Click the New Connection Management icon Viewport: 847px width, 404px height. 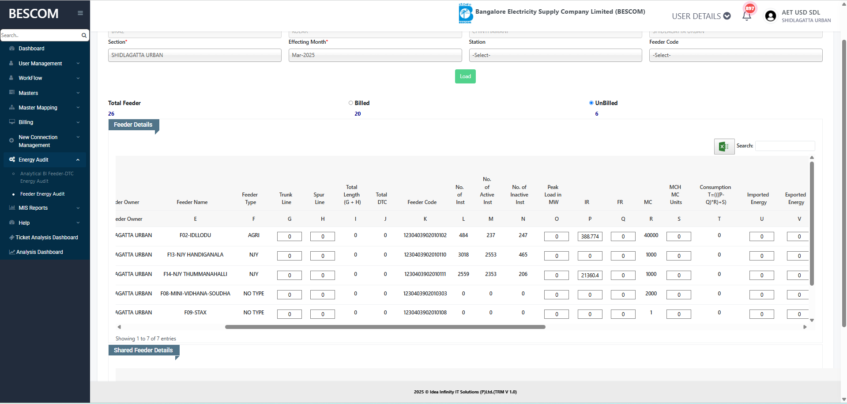coord(11,140)
